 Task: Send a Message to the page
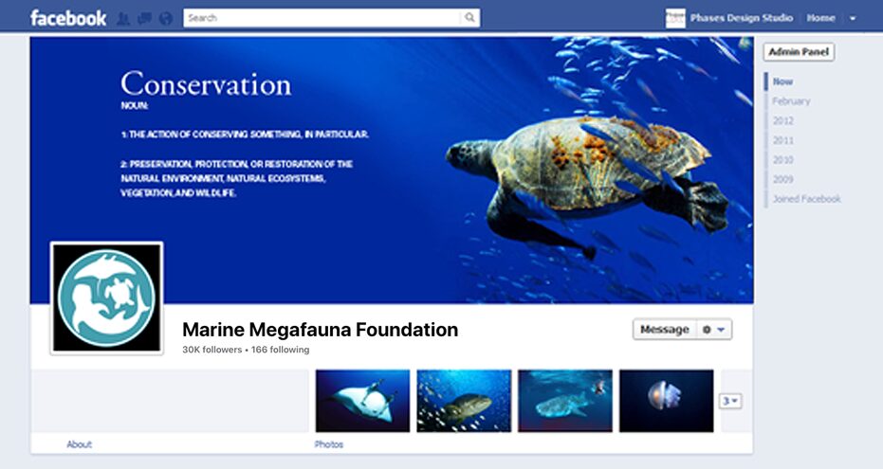[x=665, y=330]
